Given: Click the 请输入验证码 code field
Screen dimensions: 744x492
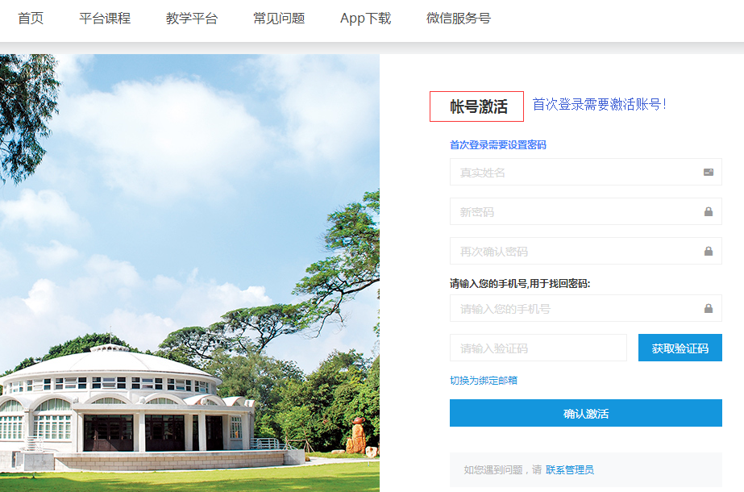Looking at the screenshot, I should (x=538, y=348).
